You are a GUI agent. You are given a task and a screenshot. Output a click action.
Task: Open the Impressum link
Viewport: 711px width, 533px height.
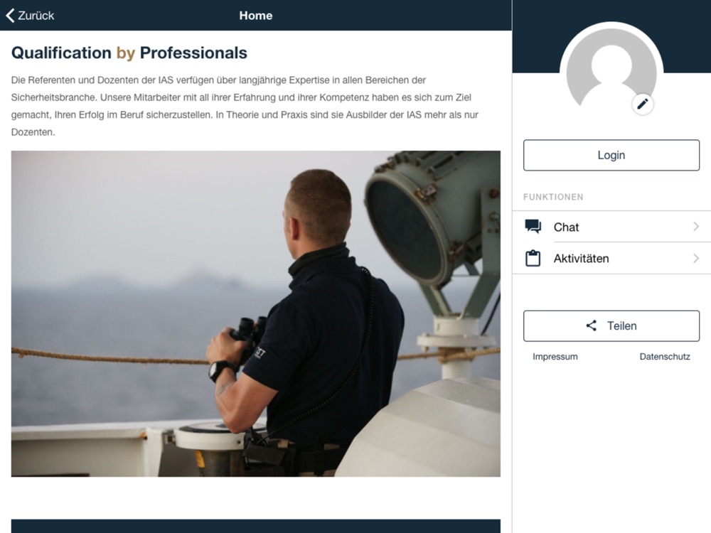(x=555, y=357)
